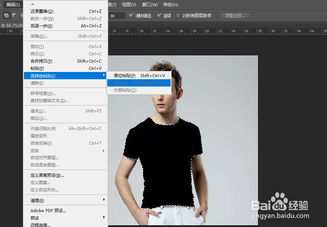Select the document tab showing 66.7%
Screen dimensions: 327x227
point(12,25)
